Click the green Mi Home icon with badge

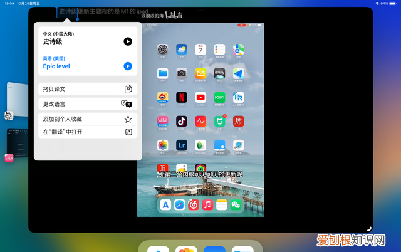click(219, 121)
